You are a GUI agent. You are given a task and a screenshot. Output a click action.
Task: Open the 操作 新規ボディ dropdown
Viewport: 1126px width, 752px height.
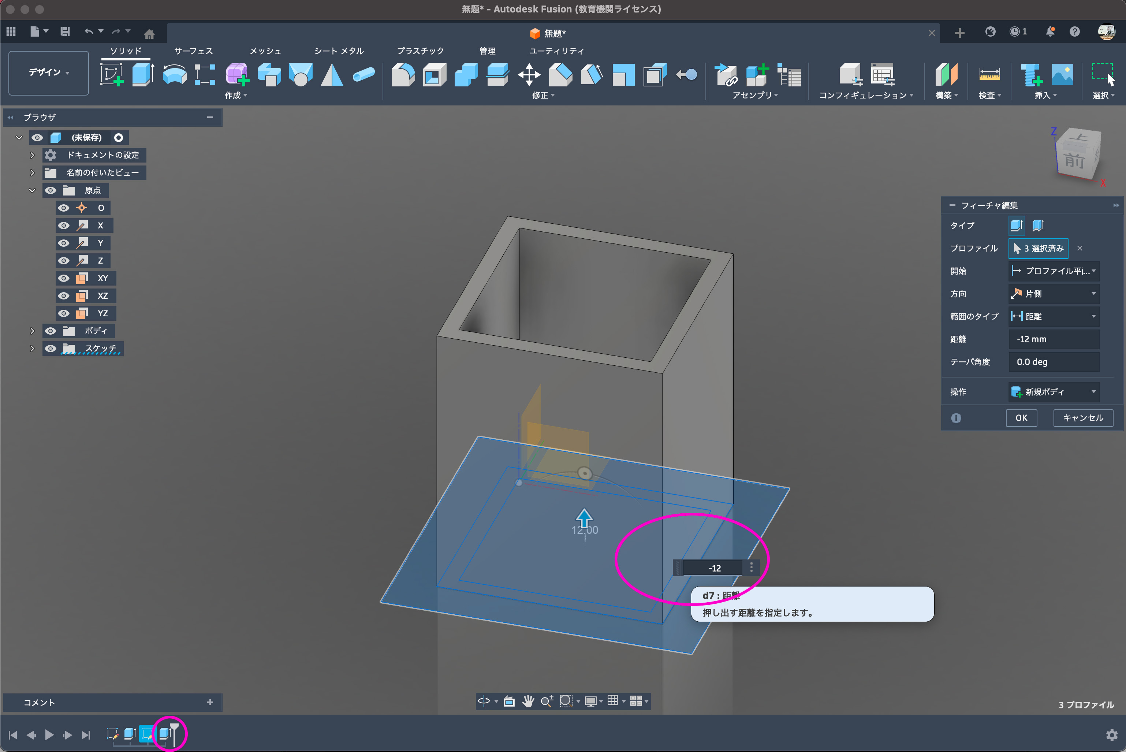pyautogui.click(x=1054, y=392)
